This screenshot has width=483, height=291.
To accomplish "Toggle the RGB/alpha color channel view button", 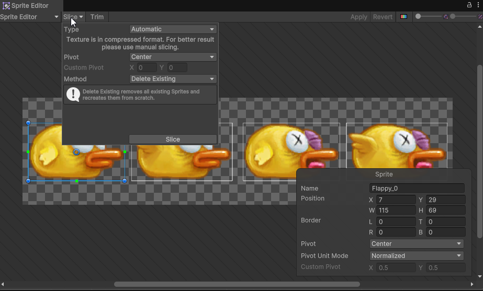I will click(403, 17).
